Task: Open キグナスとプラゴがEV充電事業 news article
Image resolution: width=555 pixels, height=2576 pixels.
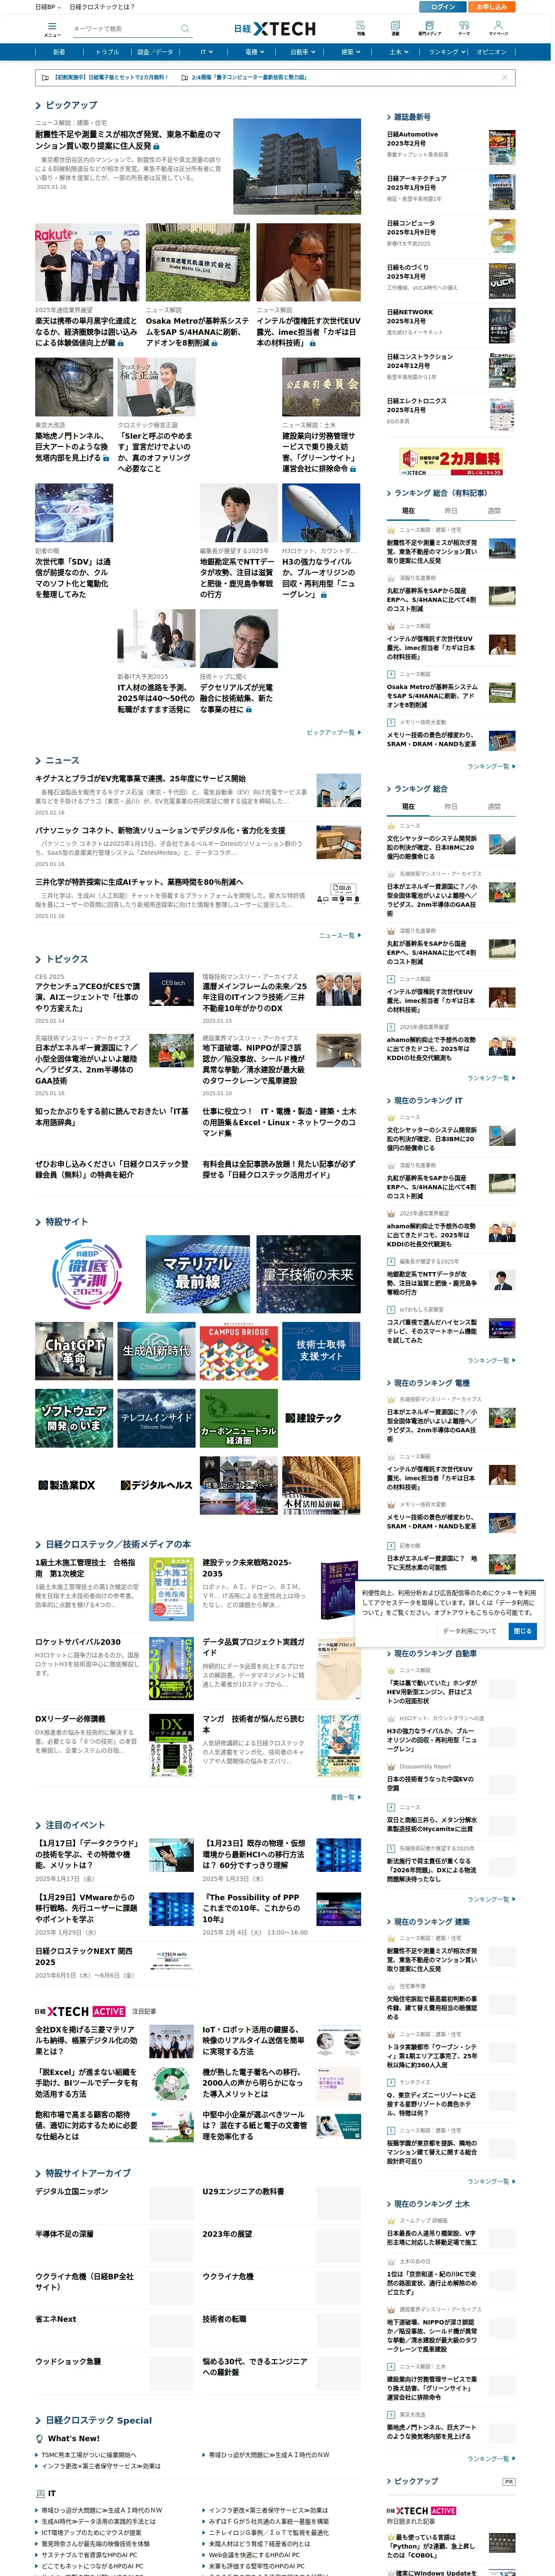Action: [140, 778]
